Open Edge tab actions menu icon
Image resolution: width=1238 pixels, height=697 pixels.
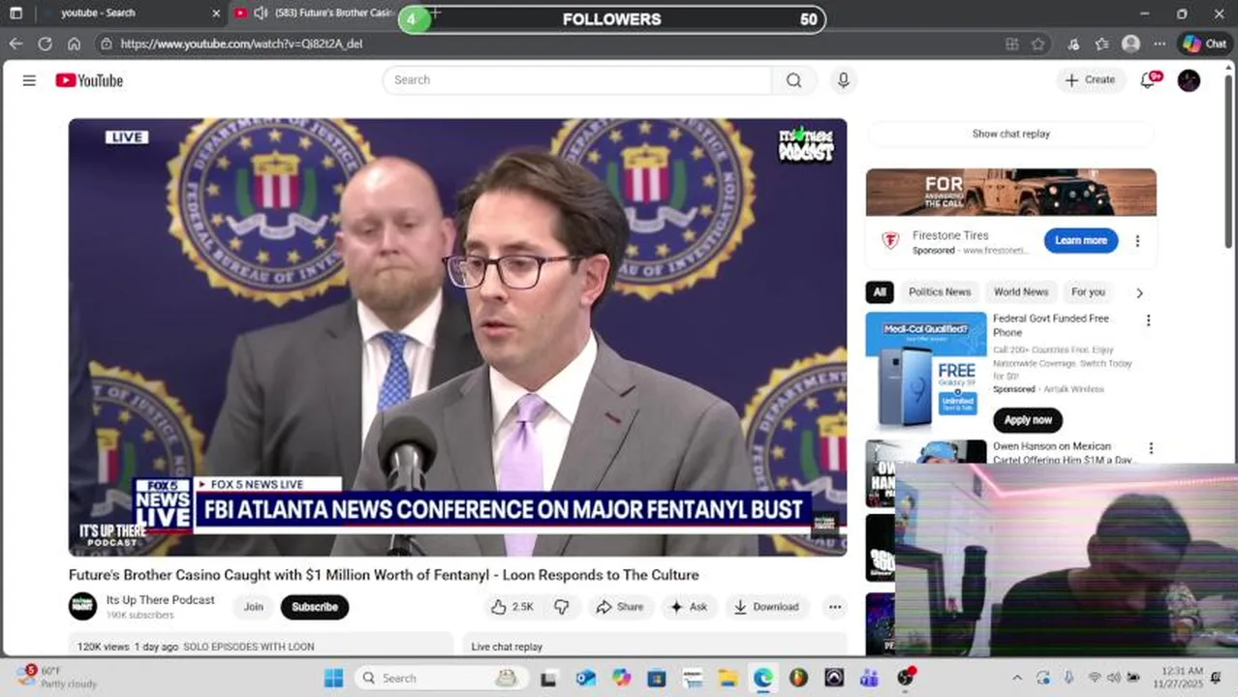(x=15, y=14)
